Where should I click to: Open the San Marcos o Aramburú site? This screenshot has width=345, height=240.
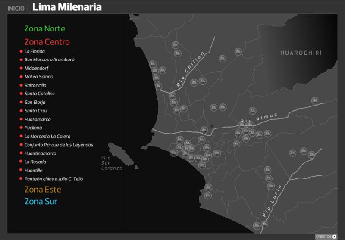pos(50,59)
